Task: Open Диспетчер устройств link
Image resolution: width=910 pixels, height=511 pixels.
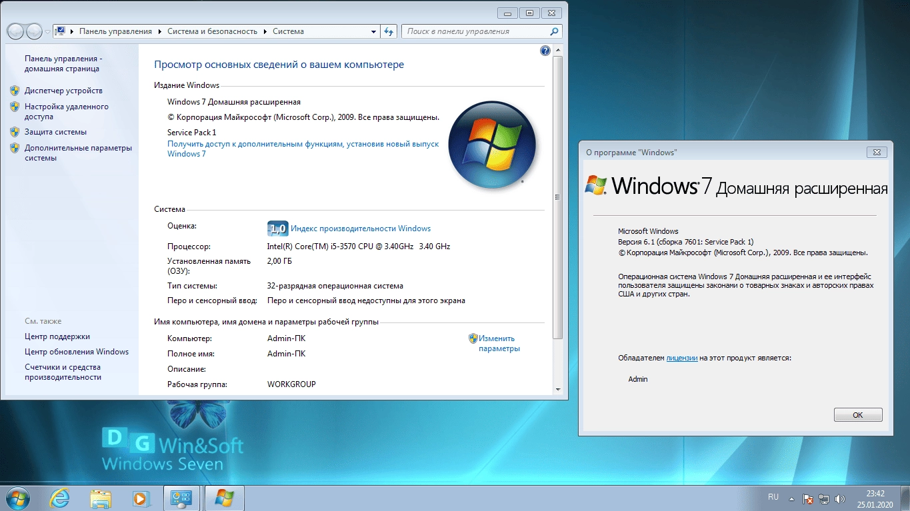Action: [63, 91]
